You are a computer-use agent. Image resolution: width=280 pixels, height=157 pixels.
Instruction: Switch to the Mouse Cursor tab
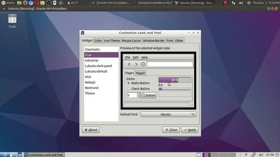[x=131, y=41]
